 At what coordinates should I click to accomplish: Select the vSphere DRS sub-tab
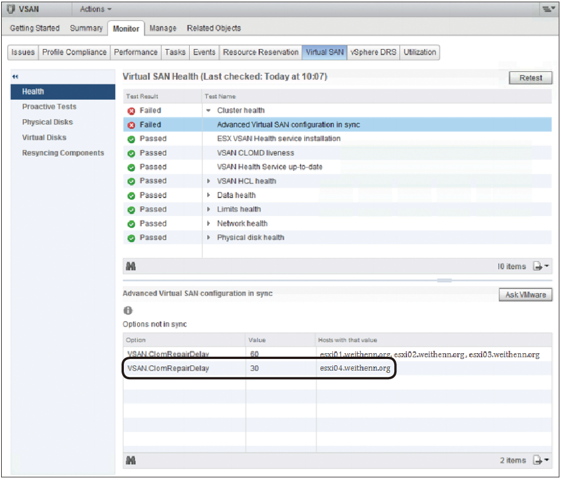coord(373,52)
